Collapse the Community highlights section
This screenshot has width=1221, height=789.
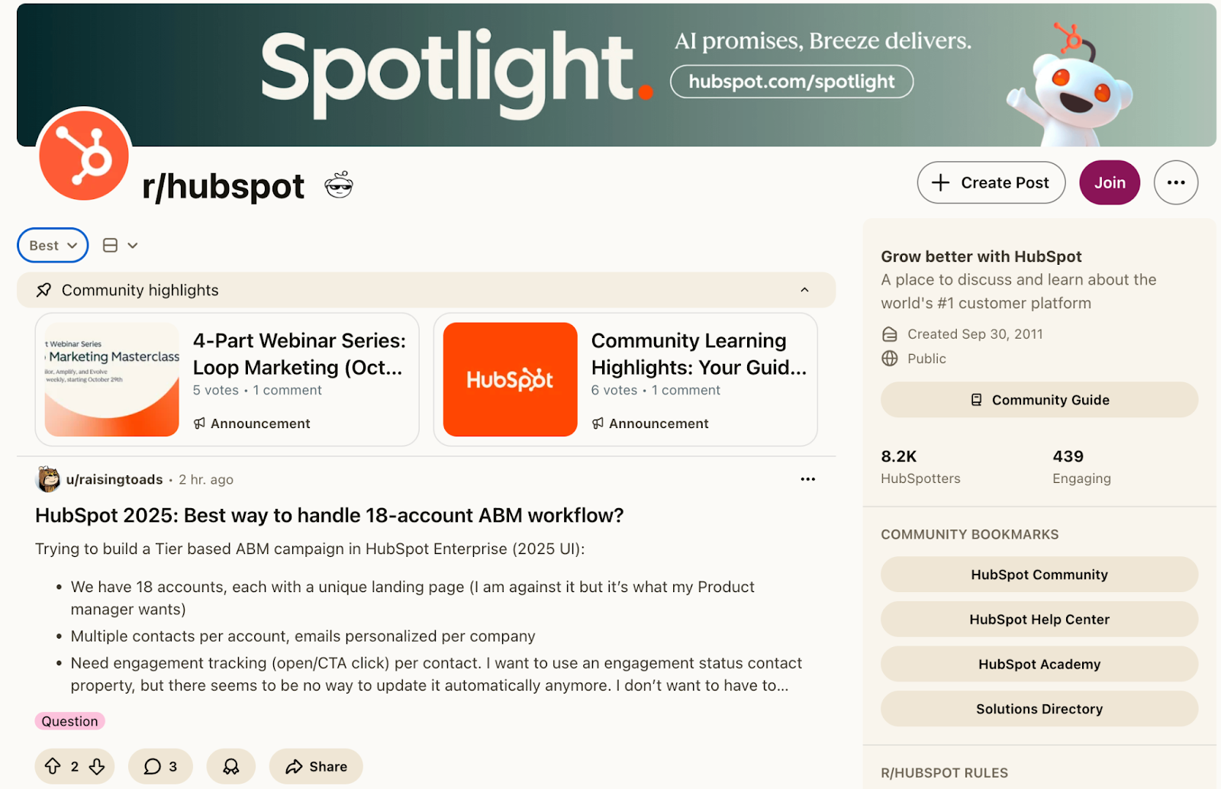coord(804,290)
